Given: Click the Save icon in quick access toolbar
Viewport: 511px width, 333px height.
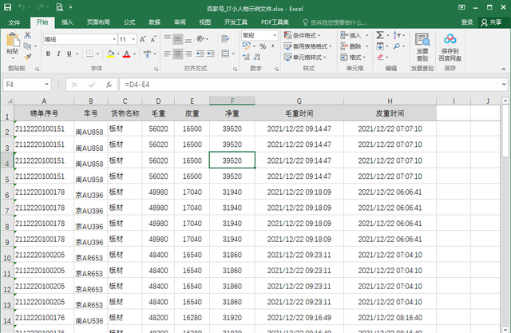Looking at the screenshot, I should (7, 7).
